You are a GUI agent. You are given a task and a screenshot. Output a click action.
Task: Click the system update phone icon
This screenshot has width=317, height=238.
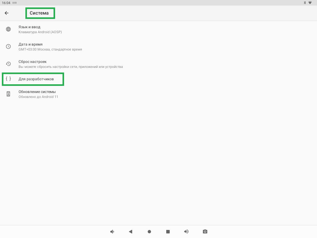click(8, 94)
